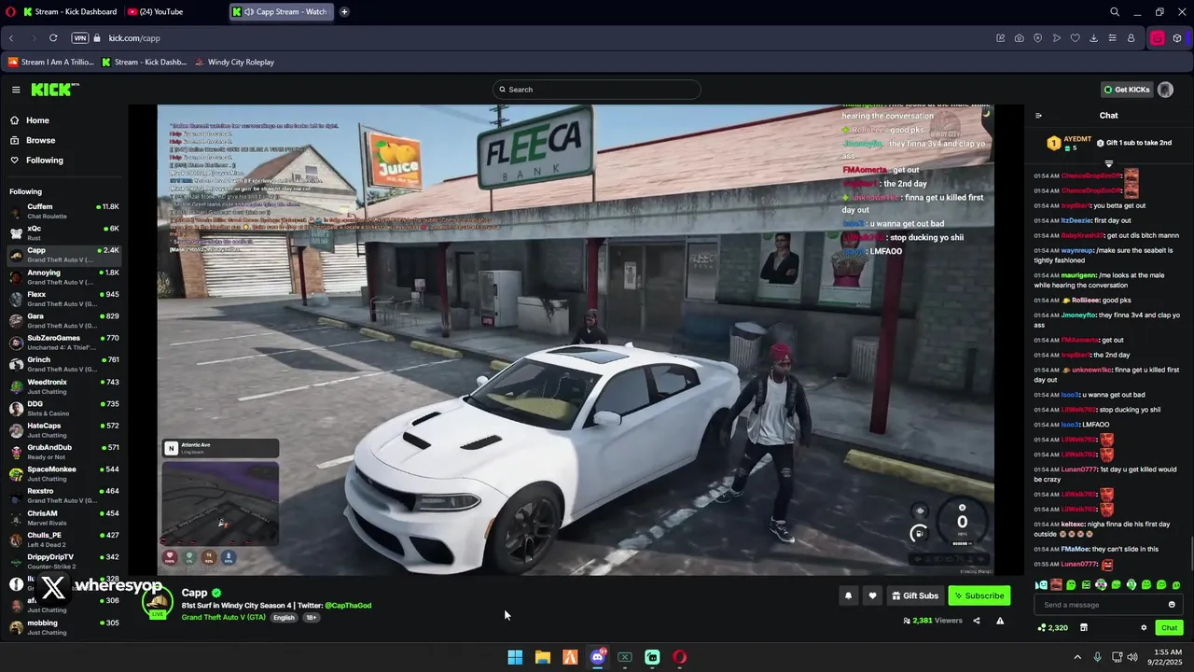The height and width of the screenshot is (672, 1194).
Task: Collapse the chat panel with arrow icon
Action: (x=1038, y=116)
